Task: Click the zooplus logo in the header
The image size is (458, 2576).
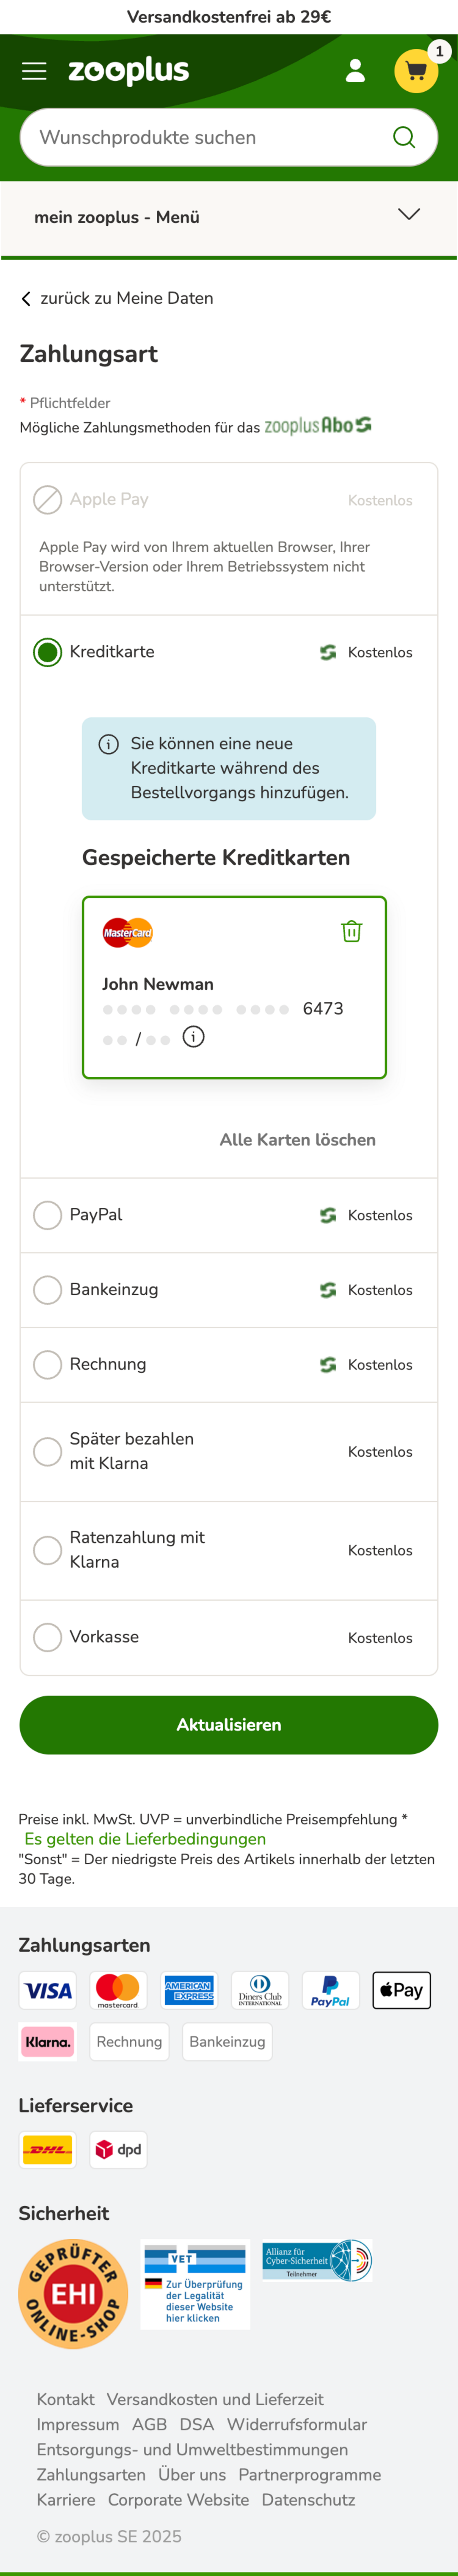Action: click(x=130, y=70)
